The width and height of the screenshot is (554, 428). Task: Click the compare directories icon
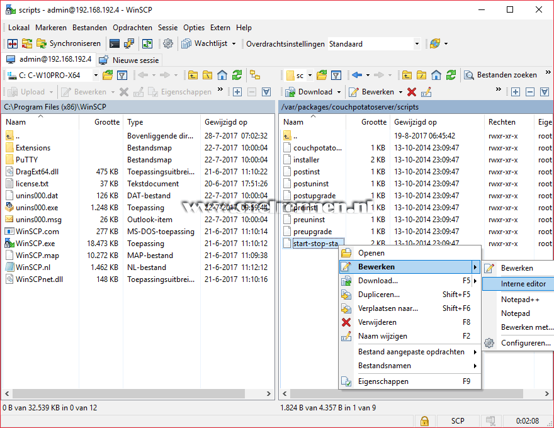(x=13, y=43)
